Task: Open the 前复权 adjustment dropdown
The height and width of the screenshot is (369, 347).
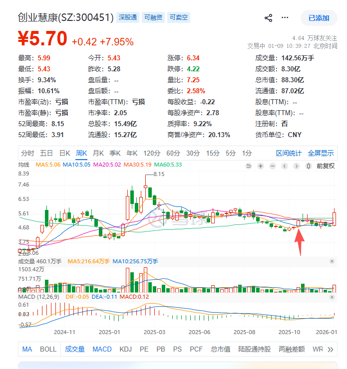Action: 326,166
